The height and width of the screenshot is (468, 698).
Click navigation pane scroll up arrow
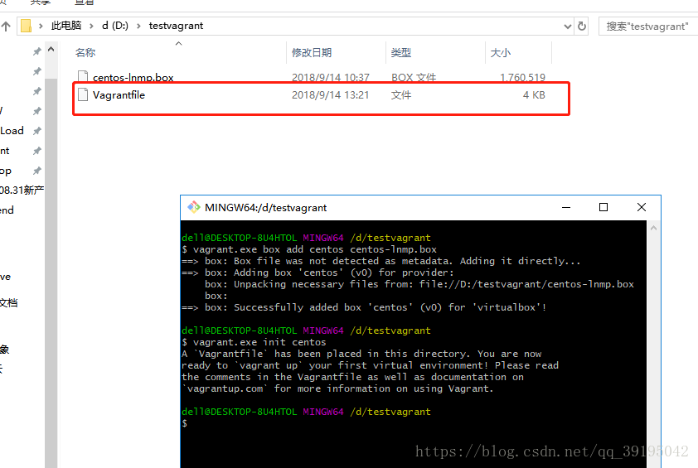tap(51, 50)
